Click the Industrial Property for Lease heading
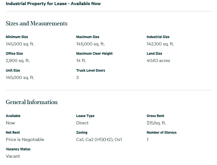Image resolution: width=217 pixels, height=165 pixels. click(53, 4)
